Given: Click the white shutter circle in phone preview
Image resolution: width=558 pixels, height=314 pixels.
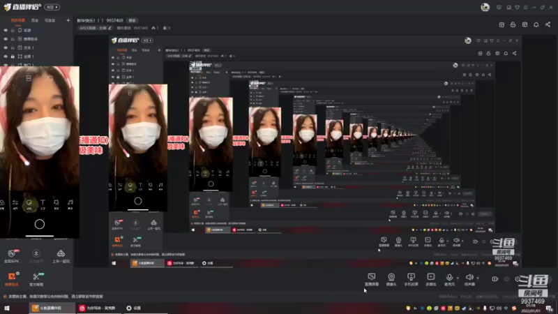Looking at the screenshot, I should [40, 224].
